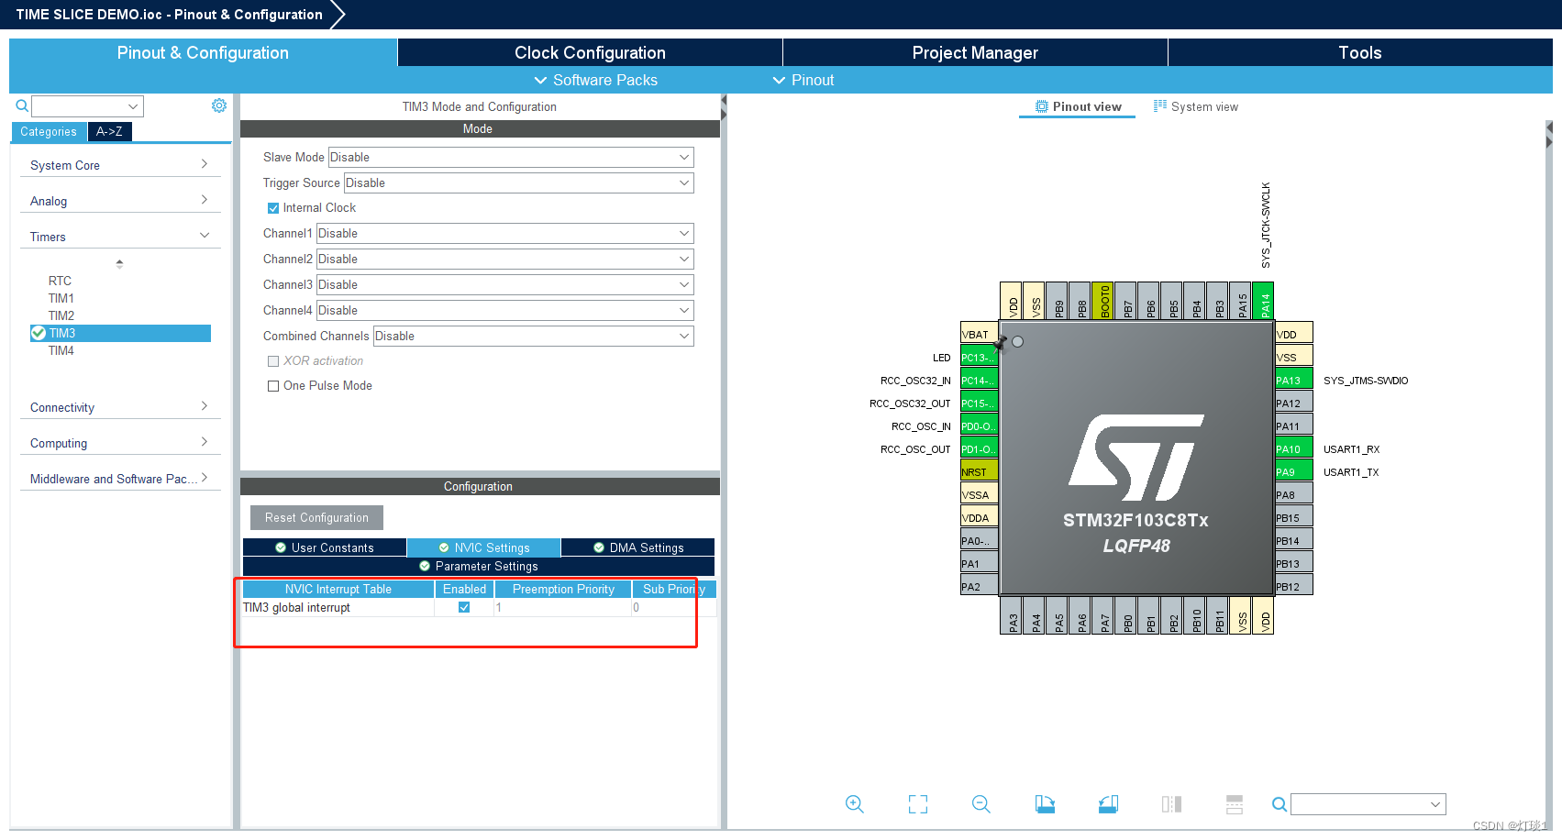The width and height of the screenshot is (1562, 840).
Task: Select pin PA13 SYS_JTMS-SWDIO
Action: (x=1294, y=380)
